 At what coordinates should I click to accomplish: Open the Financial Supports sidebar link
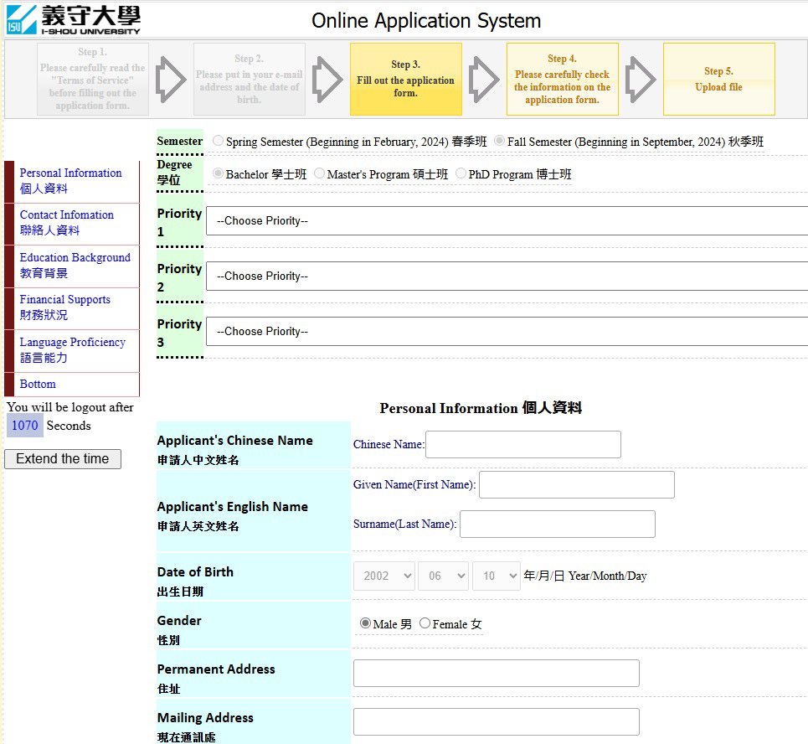[65, 307]
